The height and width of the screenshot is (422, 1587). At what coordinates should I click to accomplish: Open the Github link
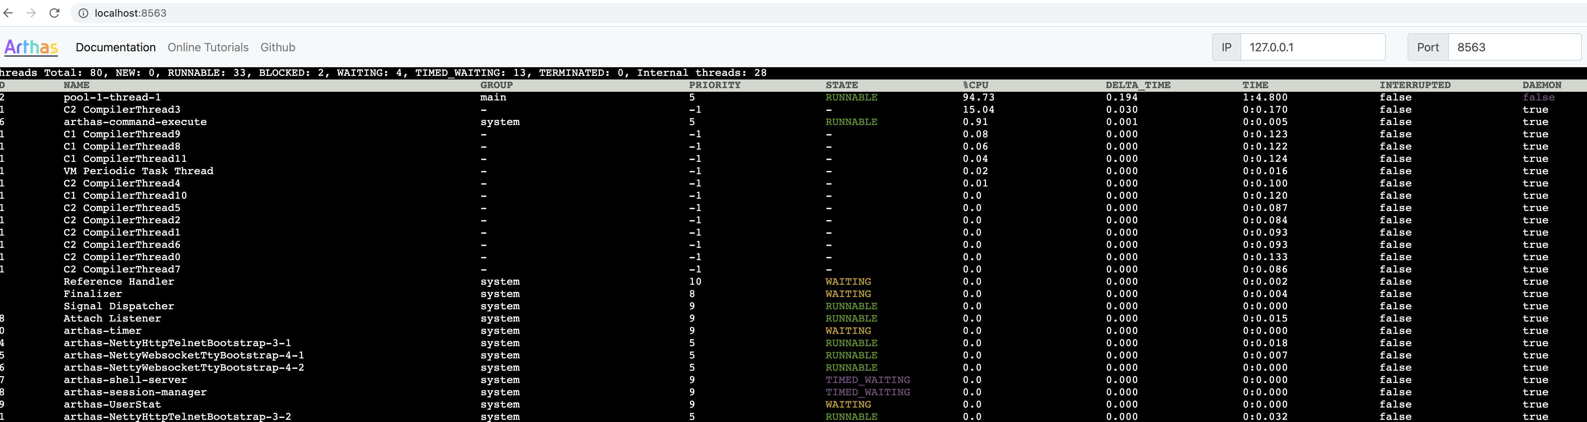(278, 47)
